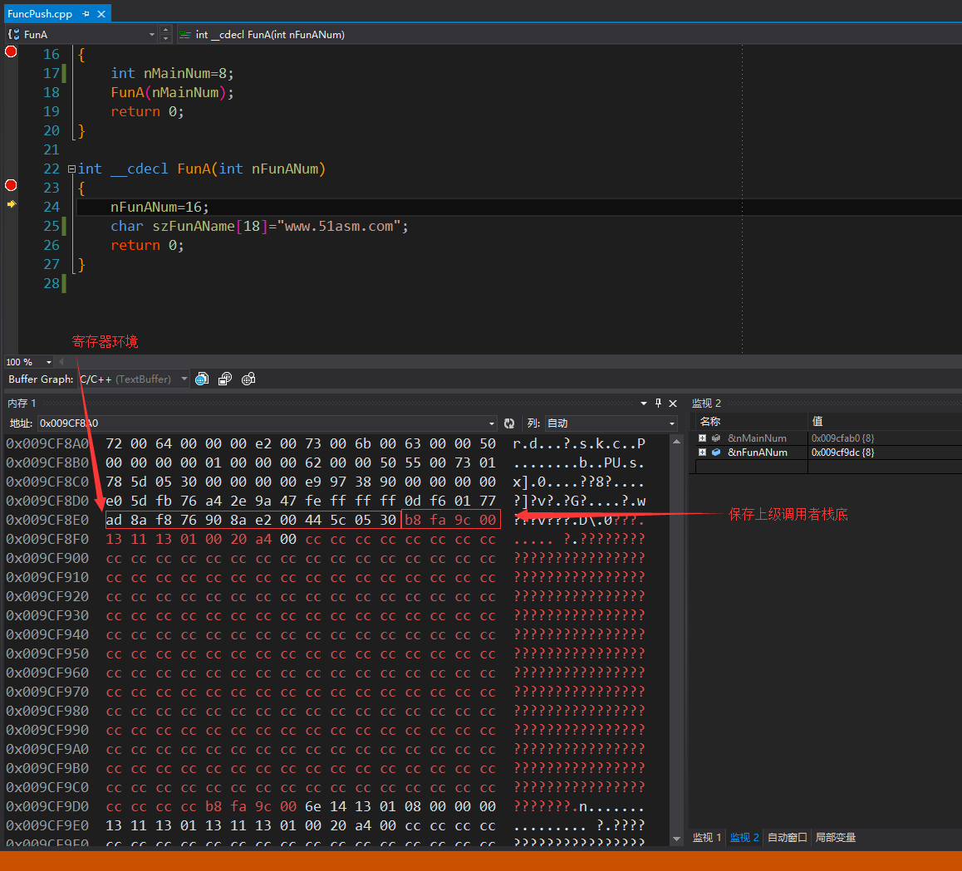Click the memory refresh (re-evaluate) icon
This screenshot has height=871, width=962.
tap(509, 423)
